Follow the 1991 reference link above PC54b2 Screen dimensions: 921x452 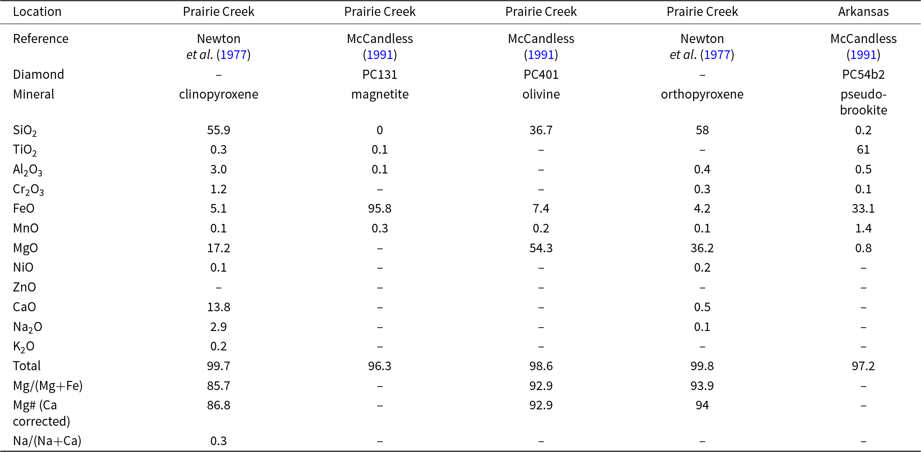tap(863, 55)
